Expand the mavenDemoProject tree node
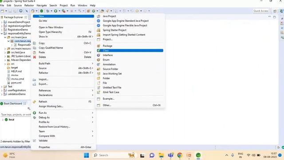This screenshot has height=160, width=284. 2,22
